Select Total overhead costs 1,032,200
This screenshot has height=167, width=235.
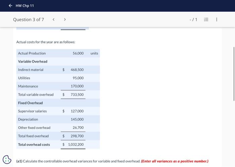76,145
